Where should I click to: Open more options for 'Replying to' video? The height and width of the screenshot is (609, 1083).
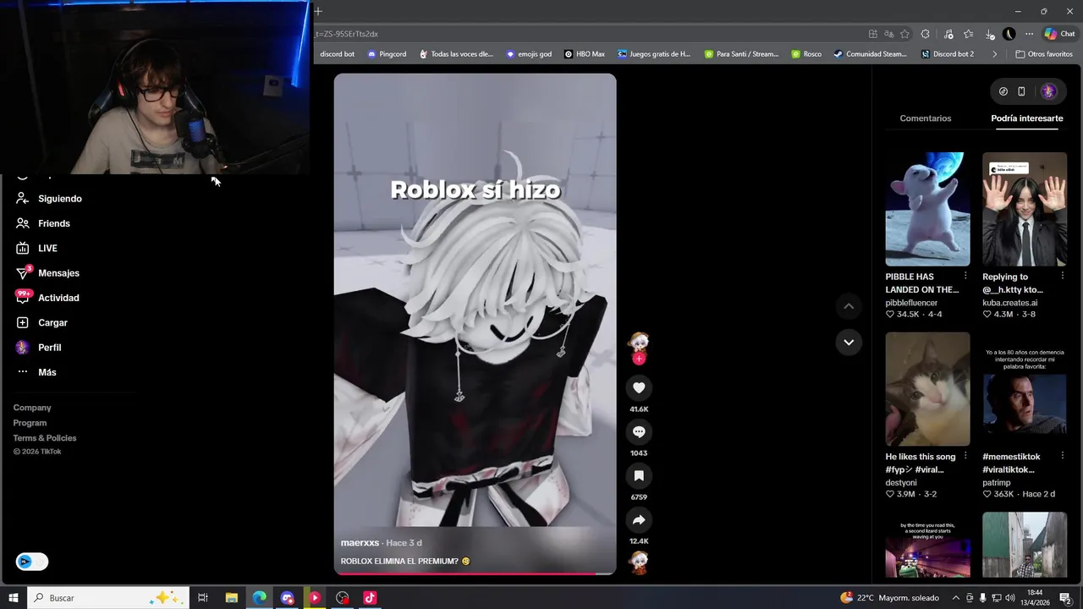tap(1063, 276)
